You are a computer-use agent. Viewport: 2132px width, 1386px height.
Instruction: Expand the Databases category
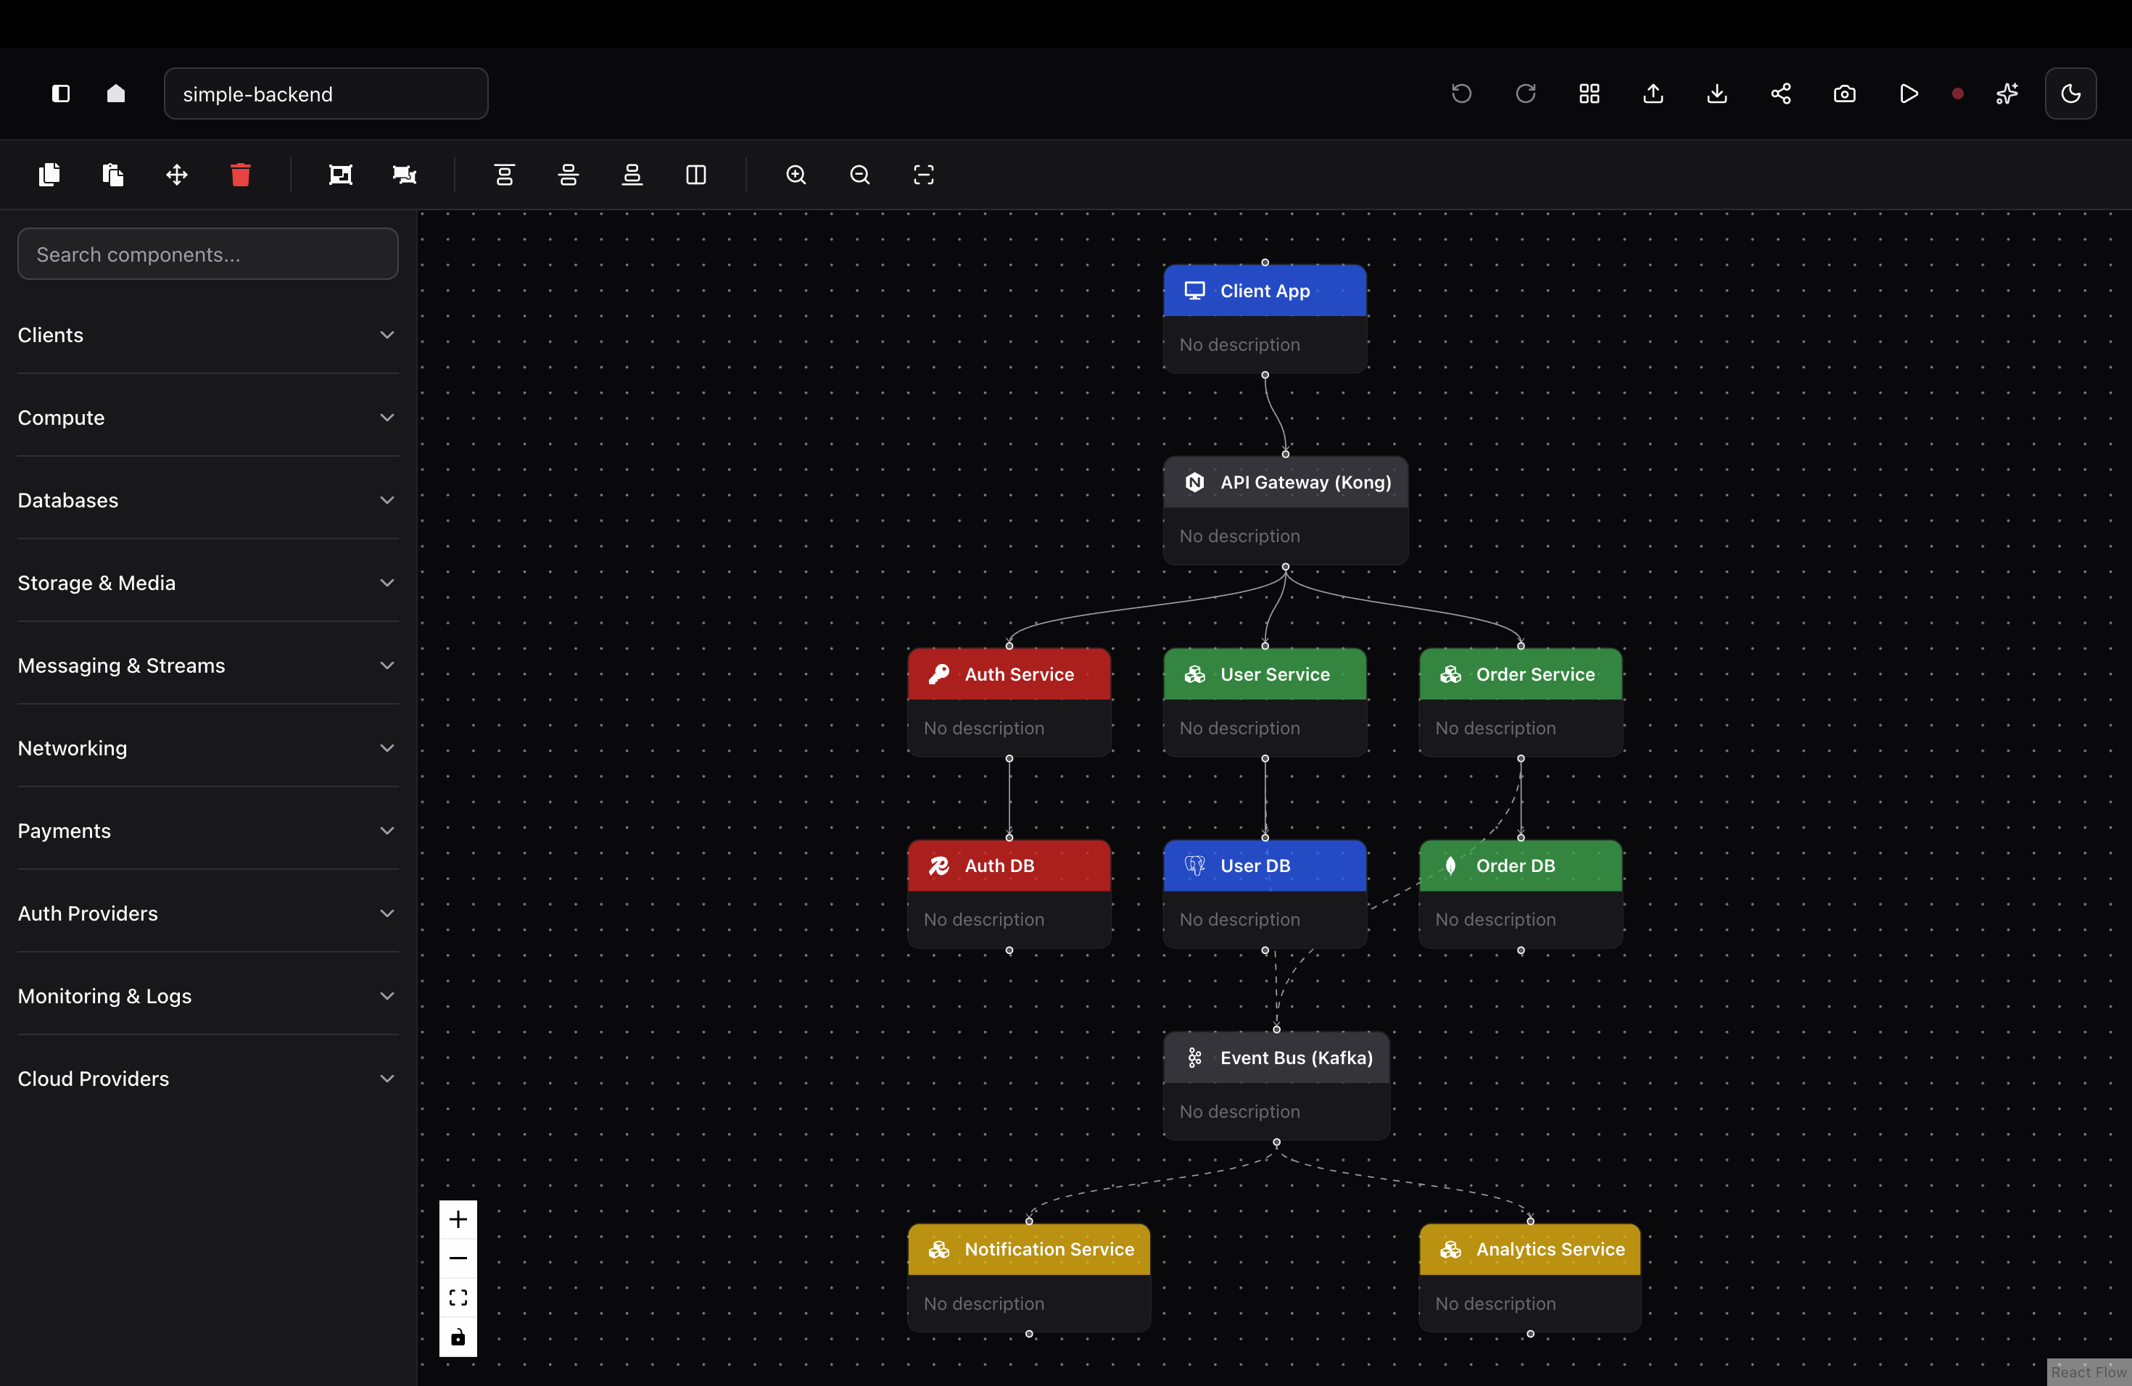click(x=207, y=500)
